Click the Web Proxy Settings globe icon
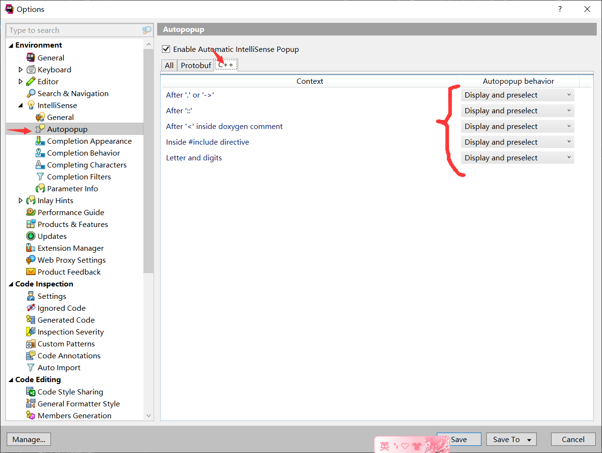 (30, 260)
